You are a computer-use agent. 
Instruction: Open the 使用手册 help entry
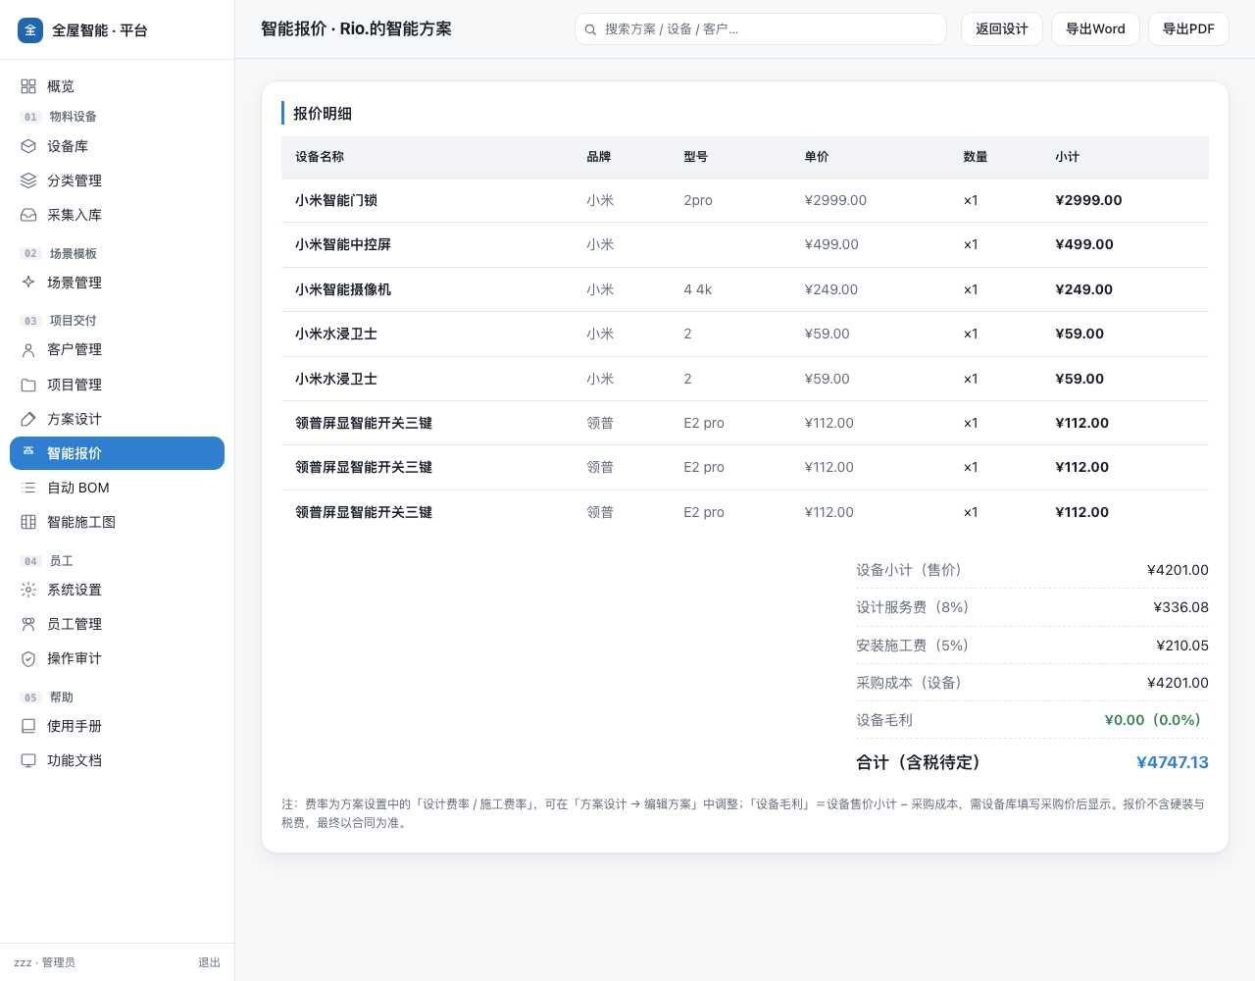coord(117,726)
